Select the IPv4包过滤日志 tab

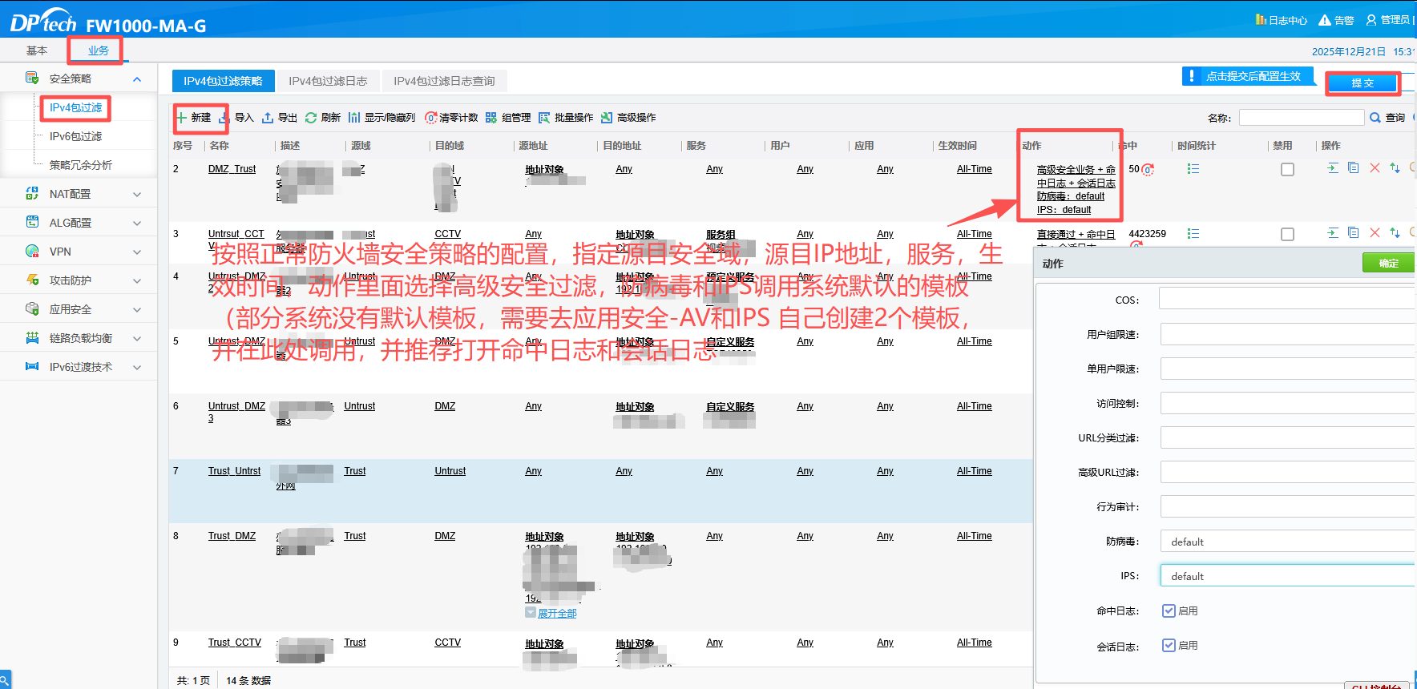click(328, 81)
